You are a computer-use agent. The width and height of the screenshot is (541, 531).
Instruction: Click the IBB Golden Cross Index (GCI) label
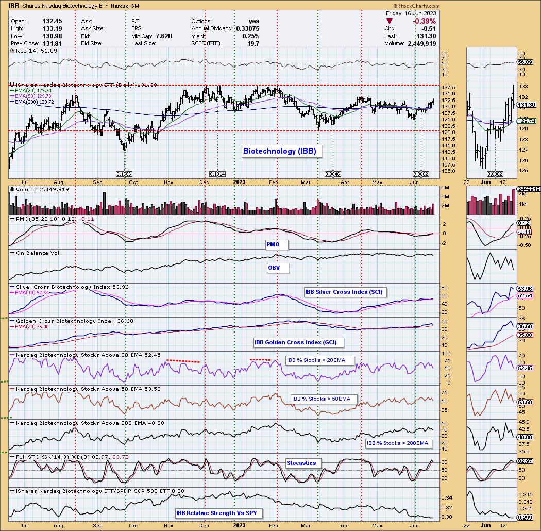point(299,342)
